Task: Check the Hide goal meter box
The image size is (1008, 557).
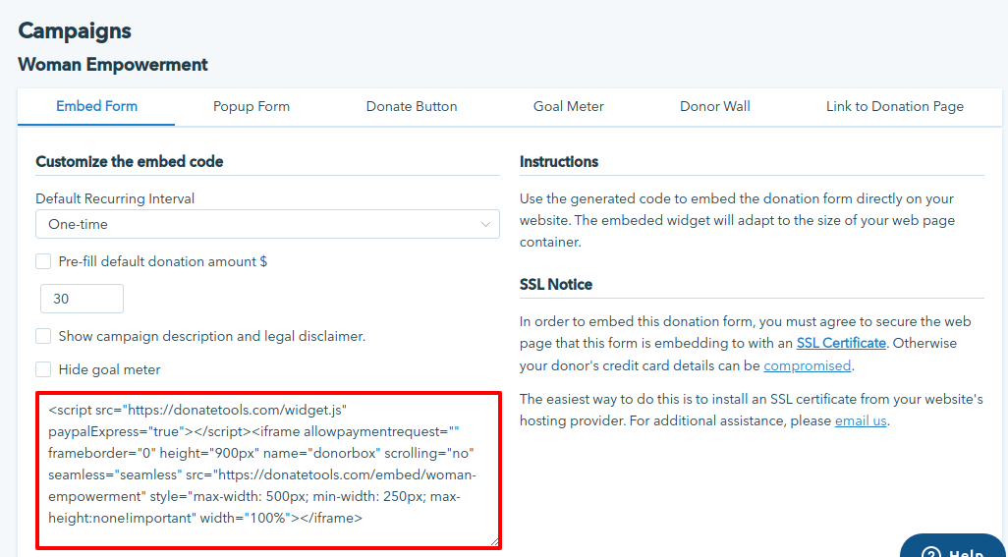Action: [43, 369]
